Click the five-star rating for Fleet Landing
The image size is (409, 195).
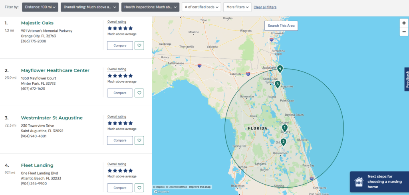120,171
